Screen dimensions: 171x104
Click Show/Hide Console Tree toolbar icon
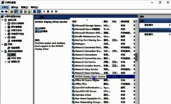pyautogui.click(x=16, y=11)
